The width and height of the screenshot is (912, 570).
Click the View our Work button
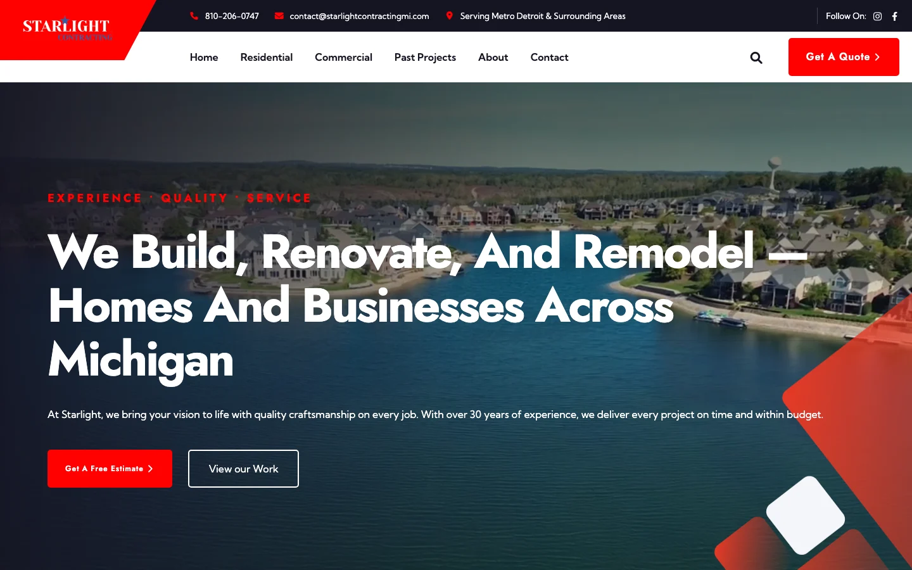[243, 469]
